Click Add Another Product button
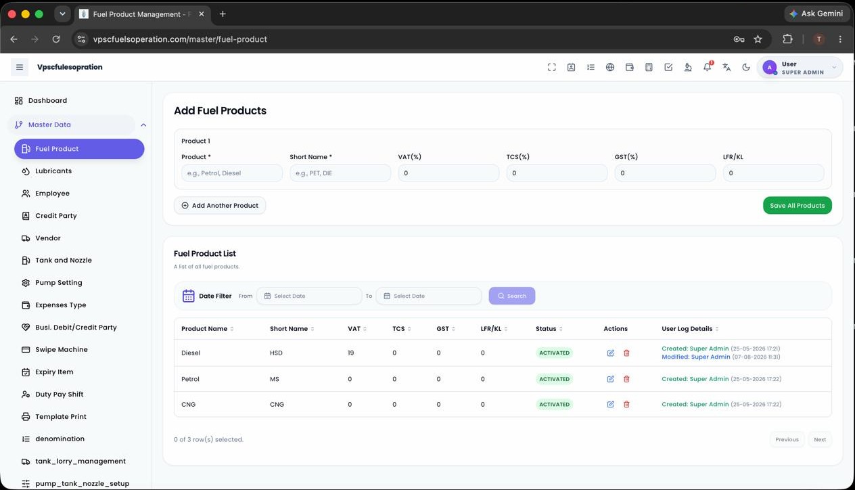The height and width of the screenshot is (490, 855). pyautogui.click(x=220, y=206)
